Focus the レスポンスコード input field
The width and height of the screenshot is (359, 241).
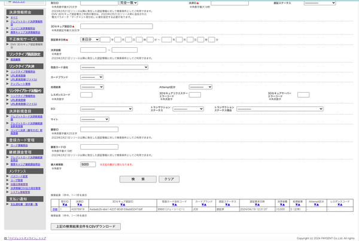point(86,94)
